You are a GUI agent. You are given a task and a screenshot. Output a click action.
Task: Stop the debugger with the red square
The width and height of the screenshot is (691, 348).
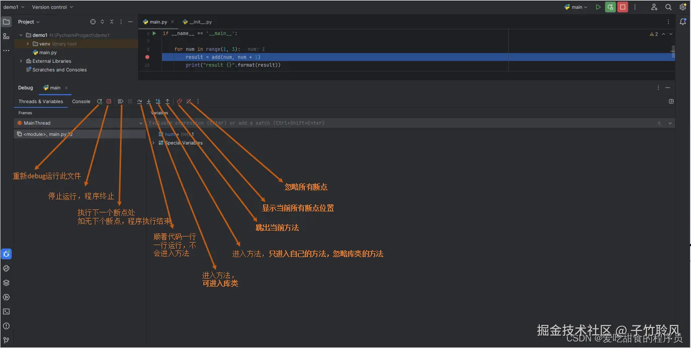pos(108,101)
